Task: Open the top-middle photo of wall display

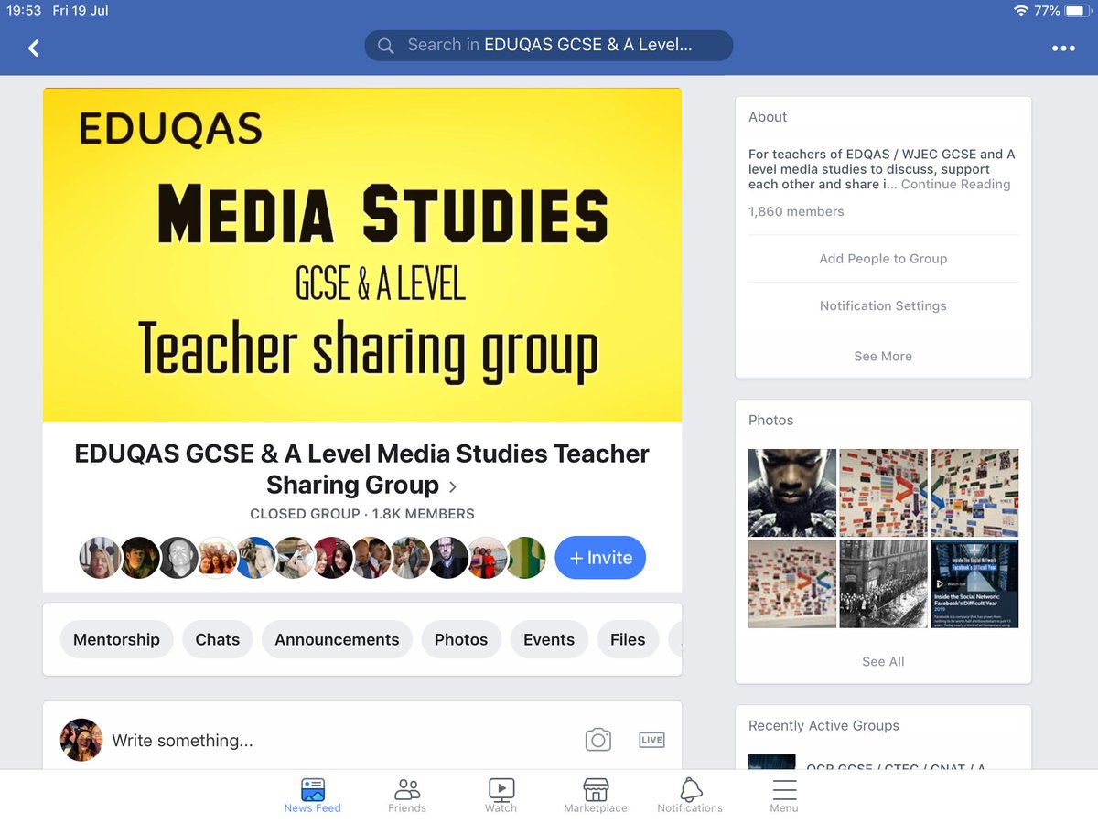Action: (x=883, y=493)
